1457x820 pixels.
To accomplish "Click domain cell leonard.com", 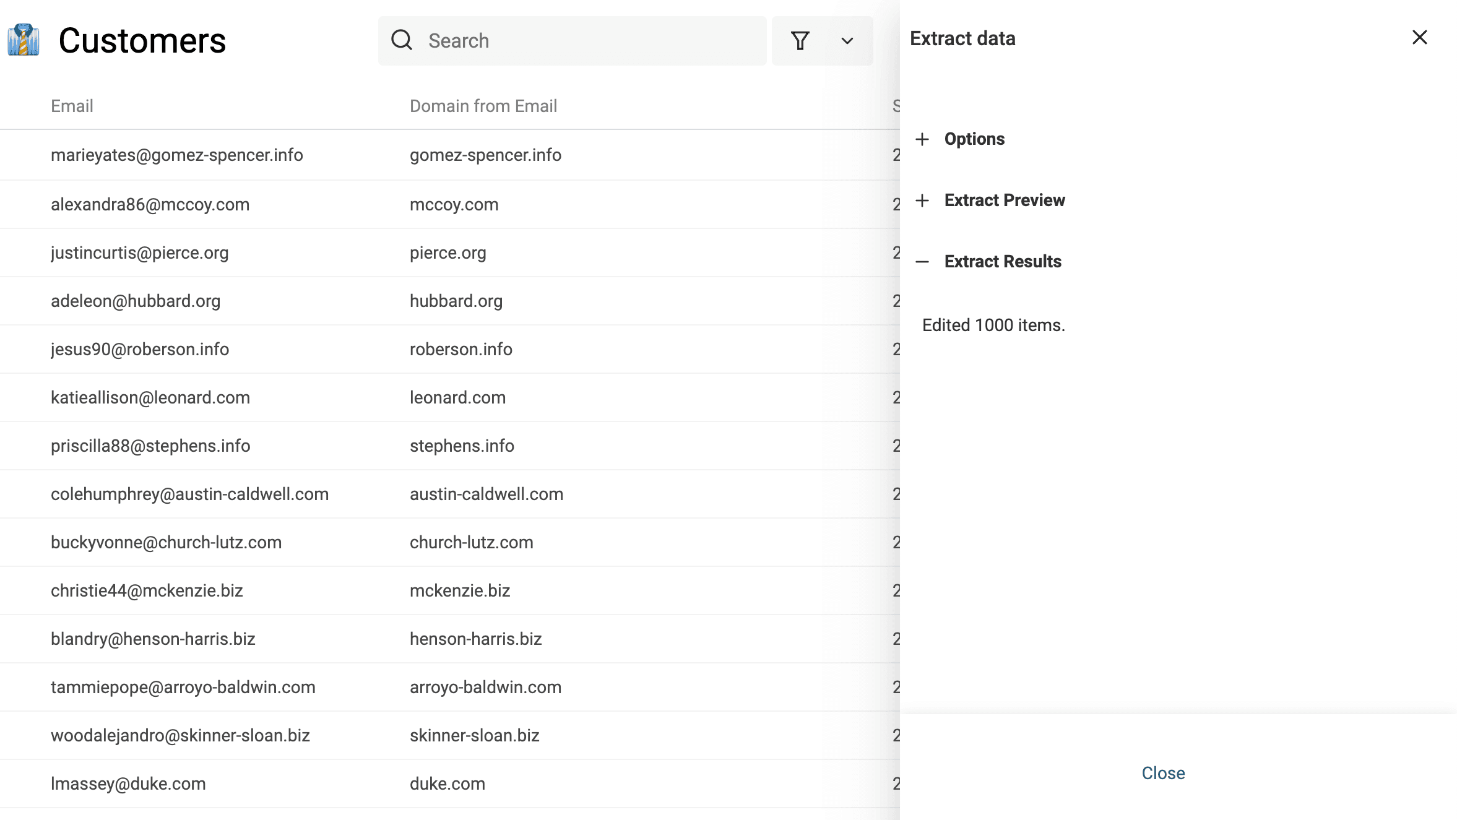I will tap(457, 397).
